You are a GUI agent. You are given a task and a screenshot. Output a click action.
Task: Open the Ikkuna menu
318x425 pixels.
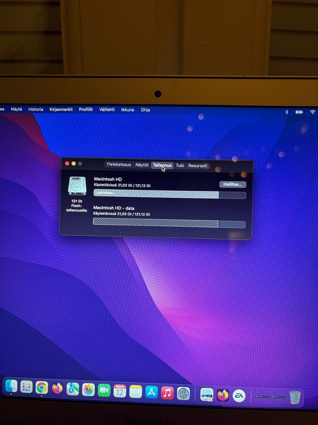[x=128, y=110]
